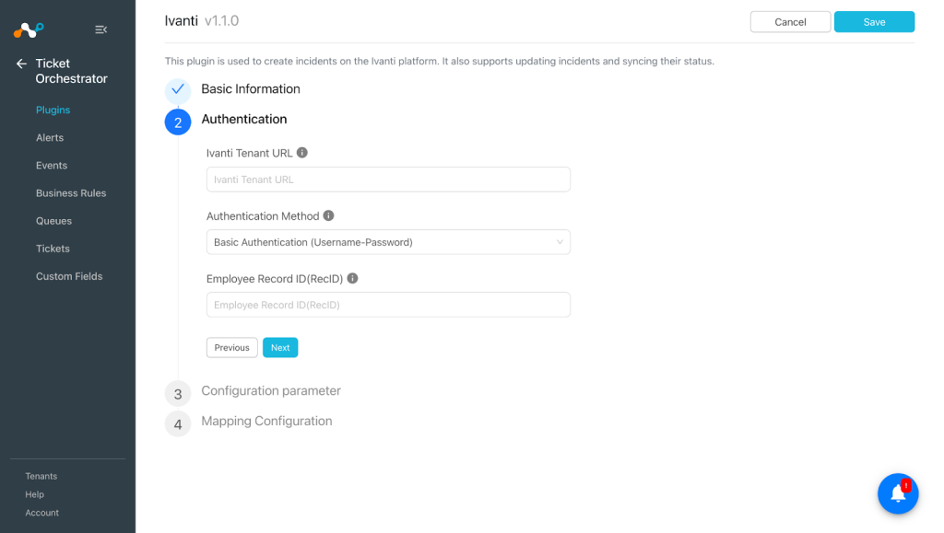Viewport: 944px width, 533px height.
Task: Collapse the sidebar with the menu icon
Action: [x=100, y=29]
